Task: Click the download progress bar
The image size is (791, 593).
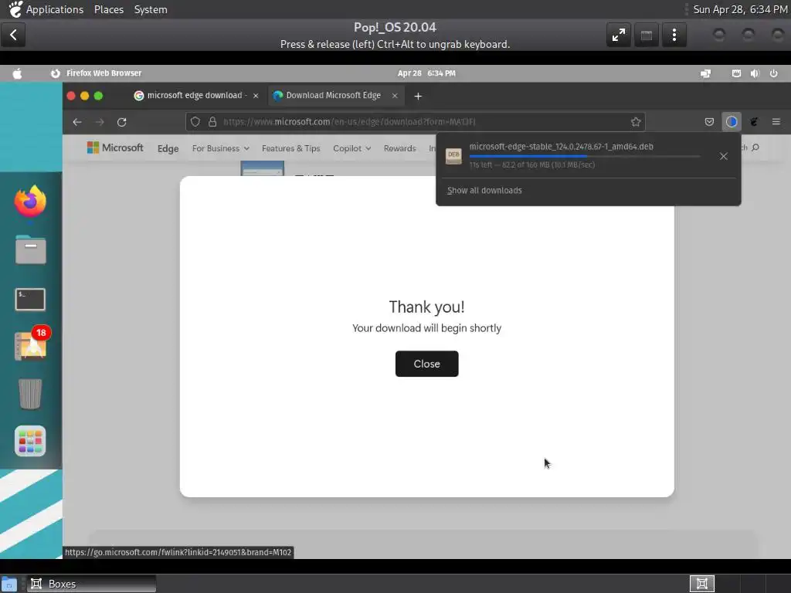Action: point(584,156)
